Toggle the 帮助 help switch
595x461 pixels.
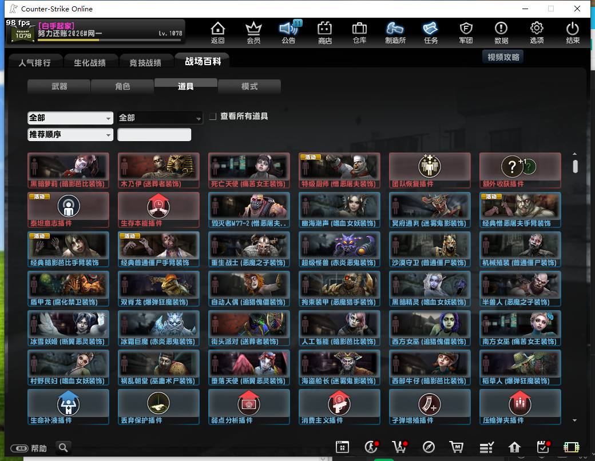tap(19, 448)
